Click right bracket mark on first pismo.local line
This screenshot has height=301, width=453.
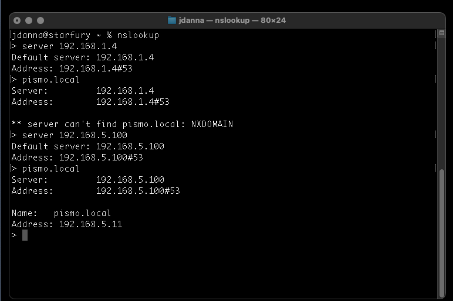(435, 79)
